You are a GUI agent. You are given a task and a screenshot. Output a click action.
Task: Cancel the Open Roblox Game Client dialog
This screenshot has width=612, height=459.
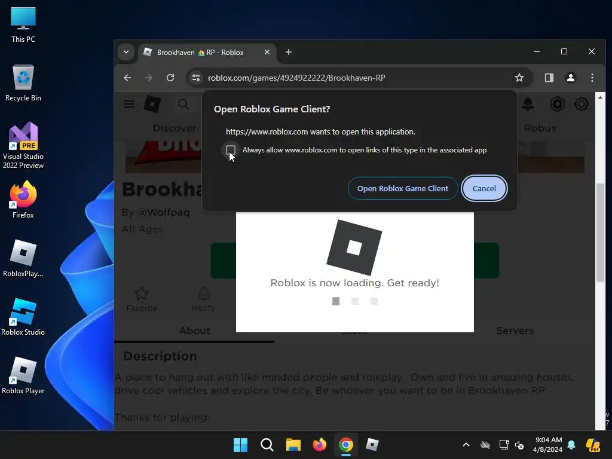click(484, 188)
